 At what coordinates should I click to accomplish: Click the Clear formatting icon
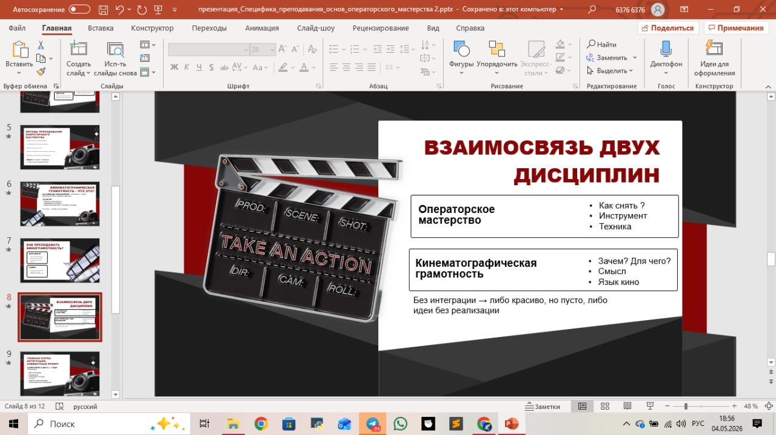click(x=312, y=50)
